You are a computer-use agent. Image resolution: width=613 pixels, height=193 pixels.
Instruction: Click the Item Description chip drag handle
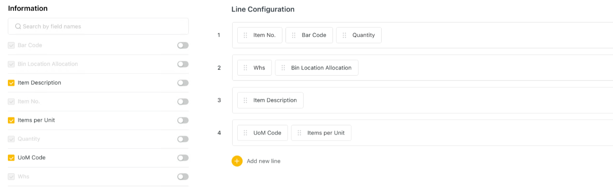tap(245, 100)
